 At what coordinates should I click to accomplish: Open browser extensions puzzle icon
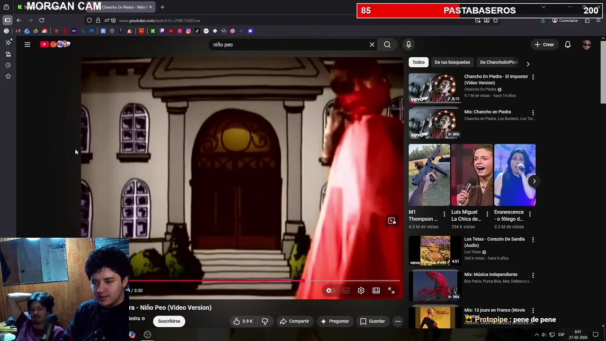[x=587, y=20]
